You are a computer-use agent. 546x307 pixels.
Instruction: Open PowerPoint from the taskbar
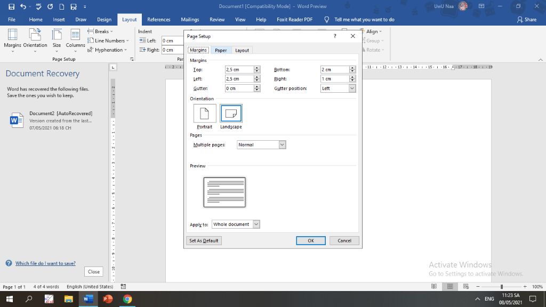[108, 299]
